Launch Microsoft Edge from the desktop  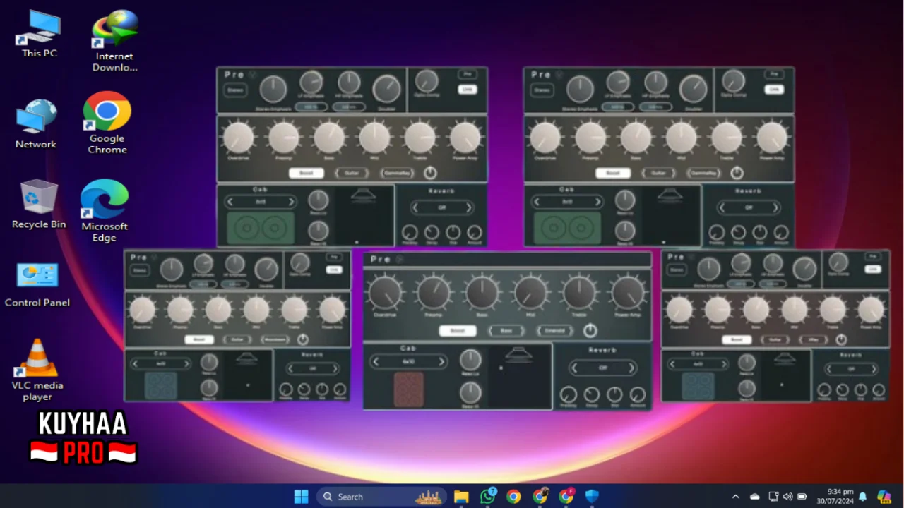pos(105,210)
